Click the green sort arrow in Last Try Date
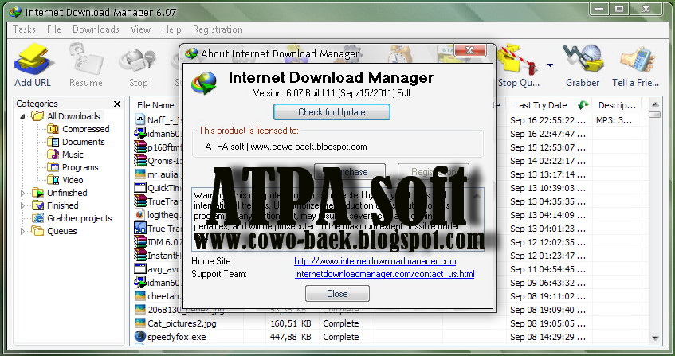Image resolution: width=675 pixels, height=356 pixels. pyautogui.click(x=583, y=105)
